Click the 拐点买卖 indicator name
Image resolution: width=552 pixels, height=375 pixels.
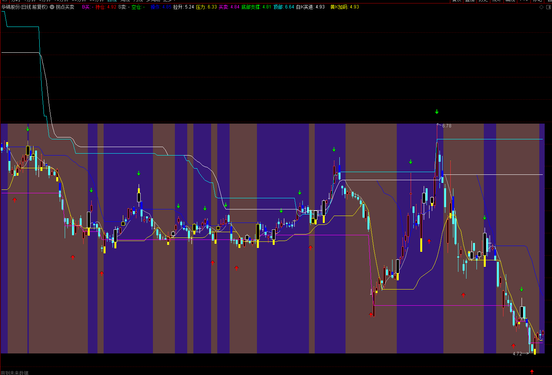pyautogui.click(x=65, y=7)
